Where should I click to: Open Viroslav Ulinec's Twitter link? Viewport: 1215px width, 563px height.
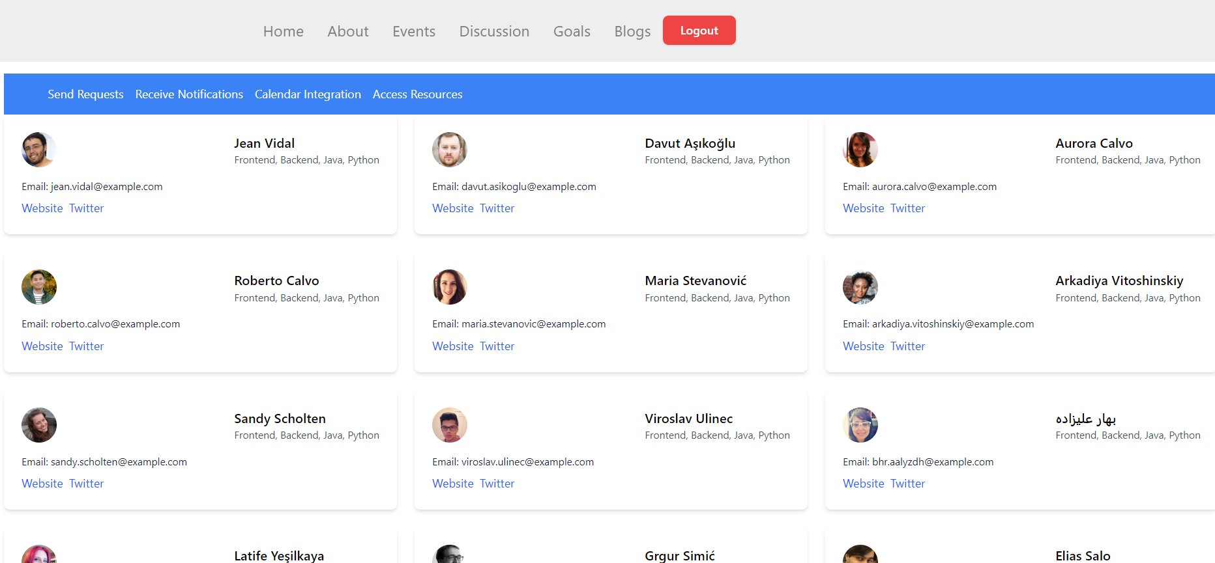coord(497,484)
